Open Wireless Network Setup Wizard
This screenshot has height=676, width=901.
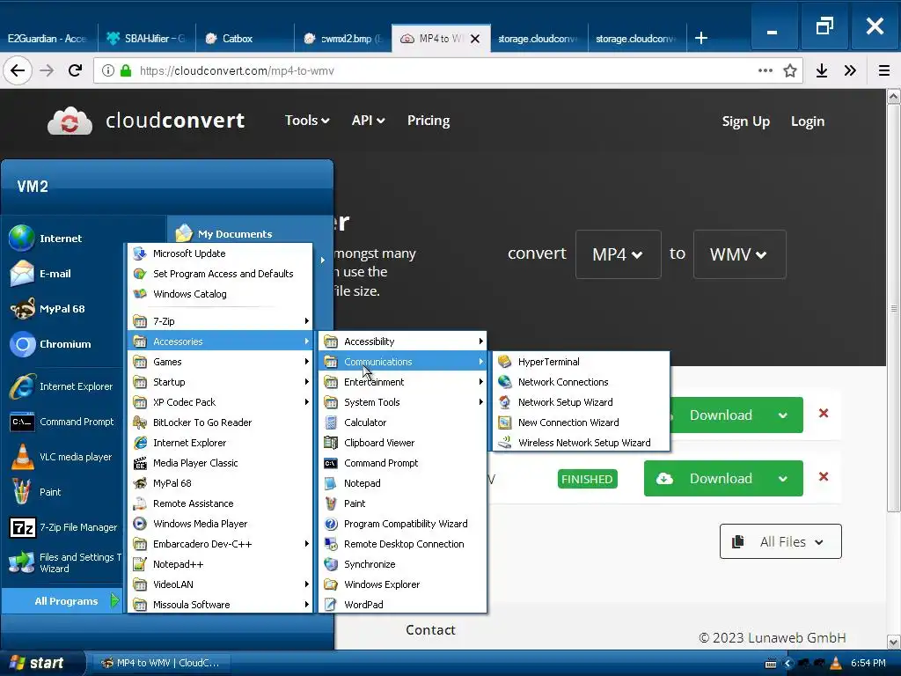pos(581,442)
